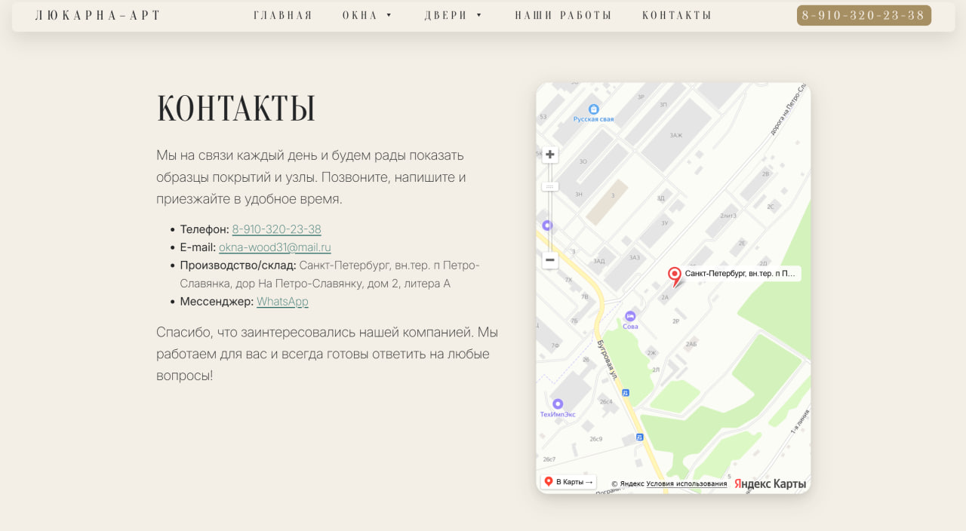This screenshot has height=531, width=966.
Task: Open the Окна menu item
Action: tap(360, 16)
